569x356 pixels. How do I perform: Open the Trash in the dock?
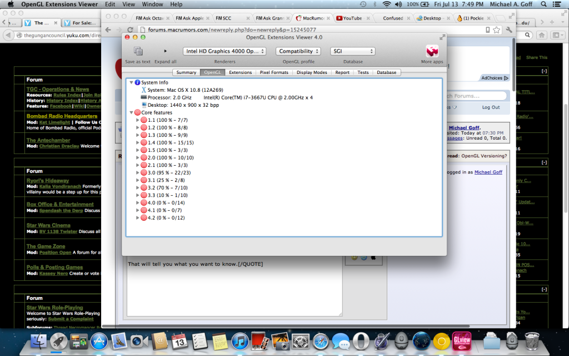point(532,342)
